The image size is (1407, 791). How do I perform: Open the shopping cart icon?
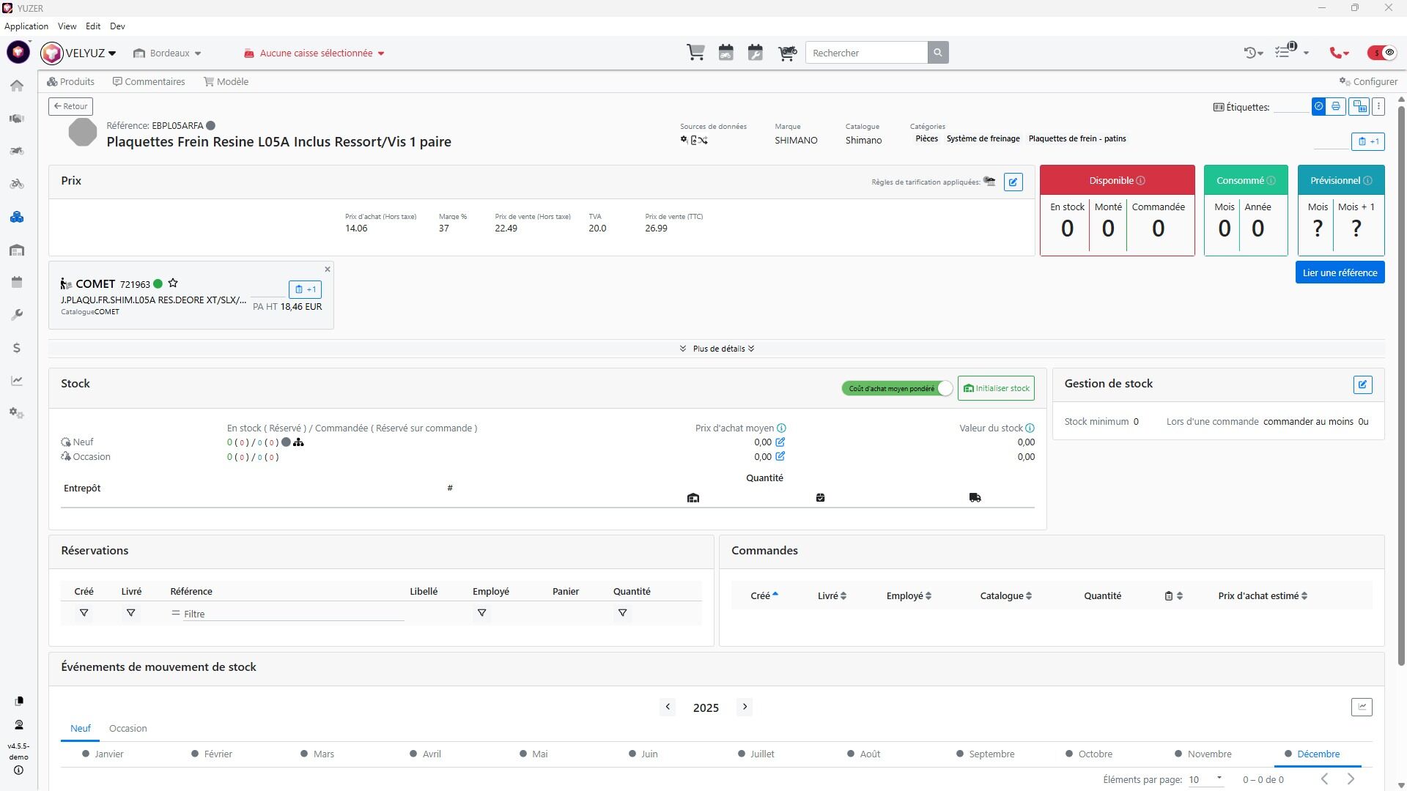point(695,53)
